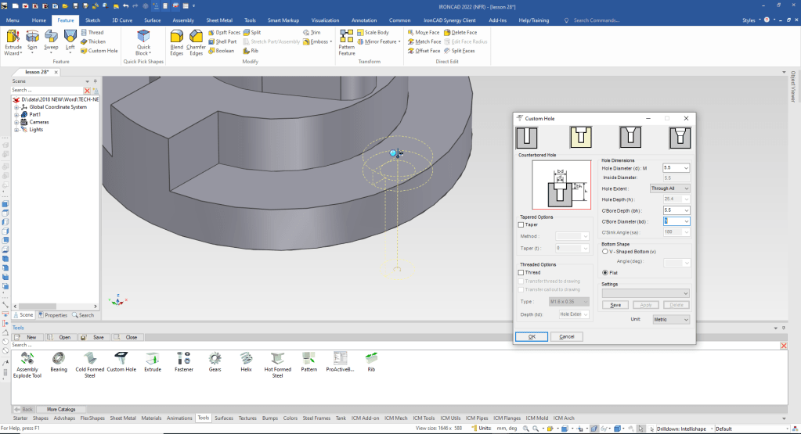Viewport: 801px width, 434px height.
Task: Select the Fastener catalog icon
Action: [x=184, y=360]
